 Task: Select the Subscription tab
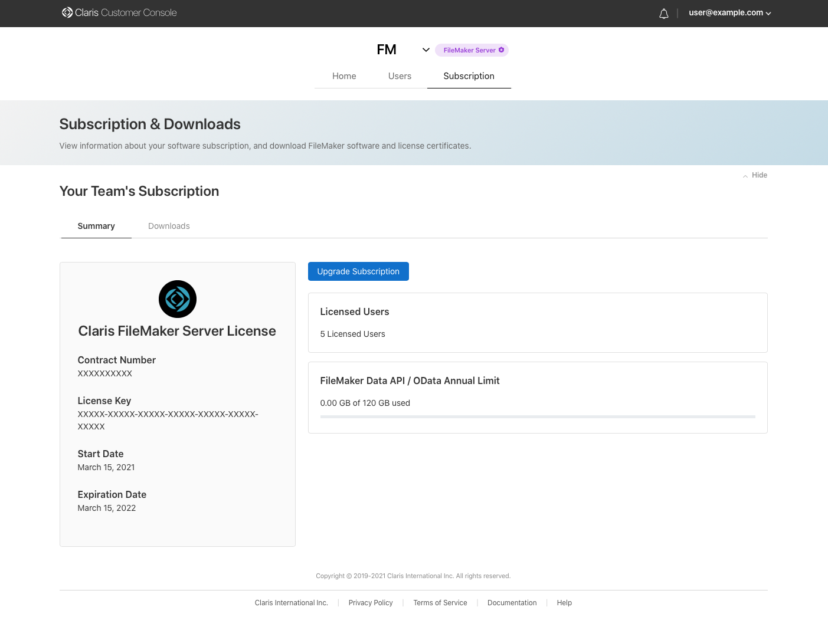pyautogui.click(x=469, y=76)
